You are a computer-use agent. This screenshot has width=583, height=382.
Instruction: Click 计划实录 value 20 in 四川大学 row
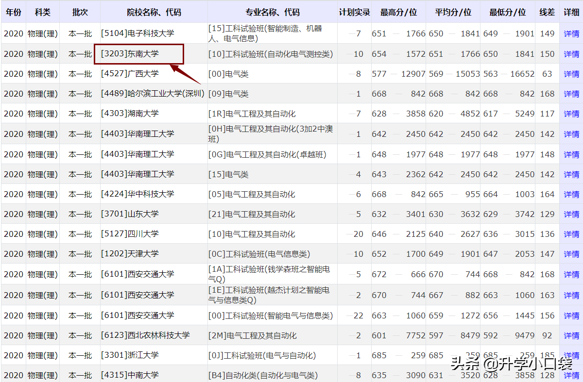tap(358, 234)
